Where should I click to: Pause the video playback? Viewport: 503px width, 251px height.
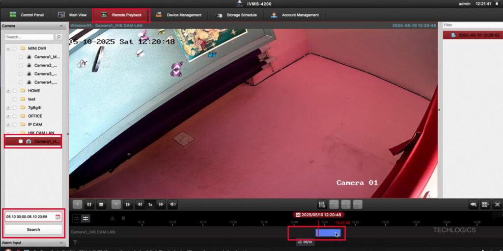[x=90, y=204]
